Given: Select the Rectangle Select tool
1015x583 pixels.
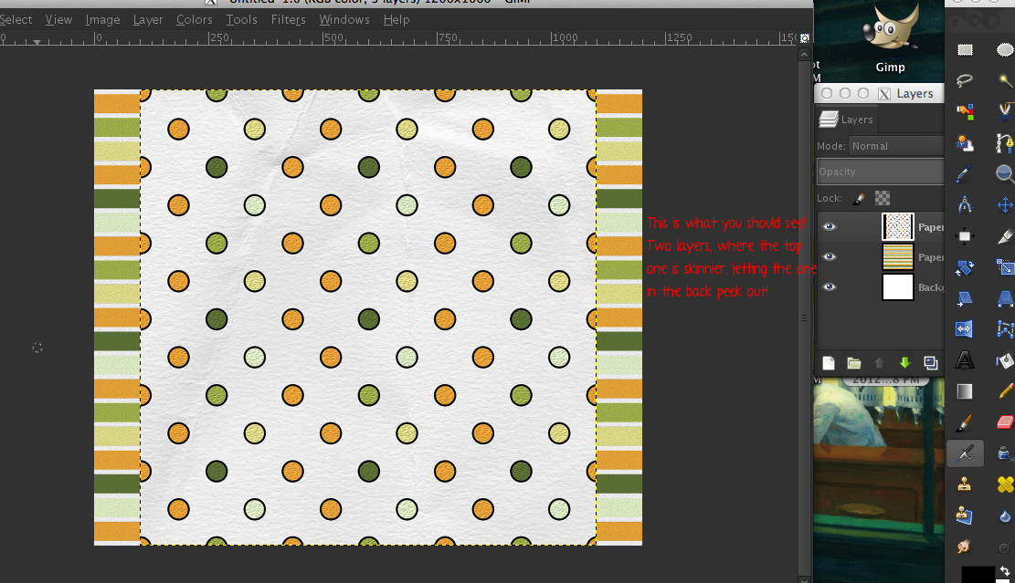Looking at the screenshot, I should [x=967, y=50].
